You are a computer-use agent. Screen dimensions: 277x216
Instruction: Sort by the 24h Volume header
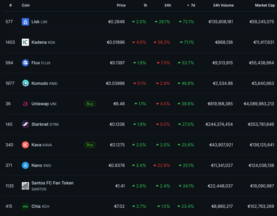tap(223, 5)
